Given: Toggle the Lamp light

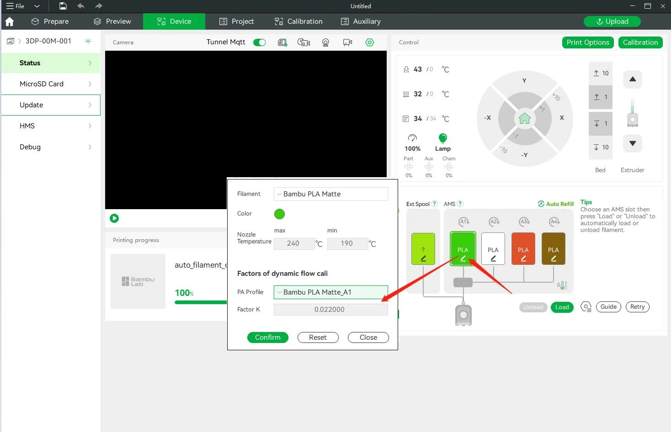Looking at the screenshot, I should [442, 138].
